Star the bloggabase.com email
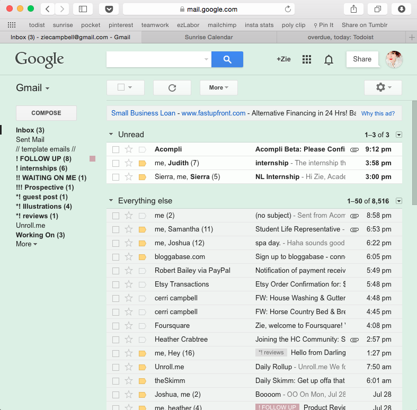417x410 pixels. pos(129,256)
